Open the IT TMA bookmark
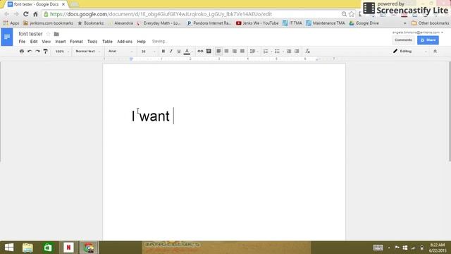Screen dimensions: 451x254 point(292,23)
